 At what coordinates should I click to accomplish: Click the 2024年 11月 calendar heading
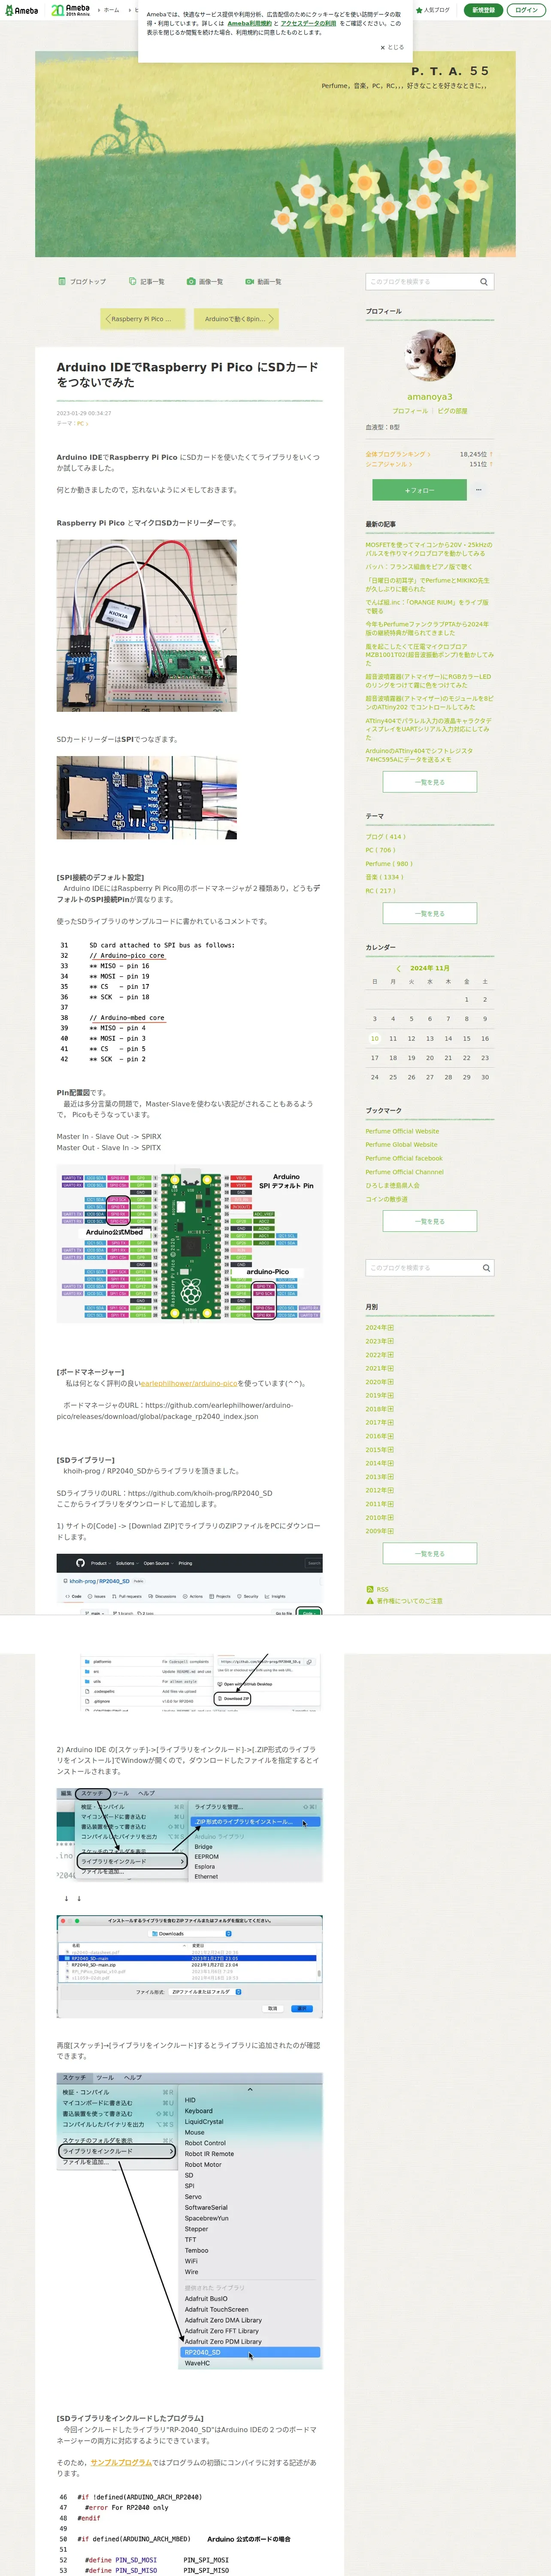point(430,968)
